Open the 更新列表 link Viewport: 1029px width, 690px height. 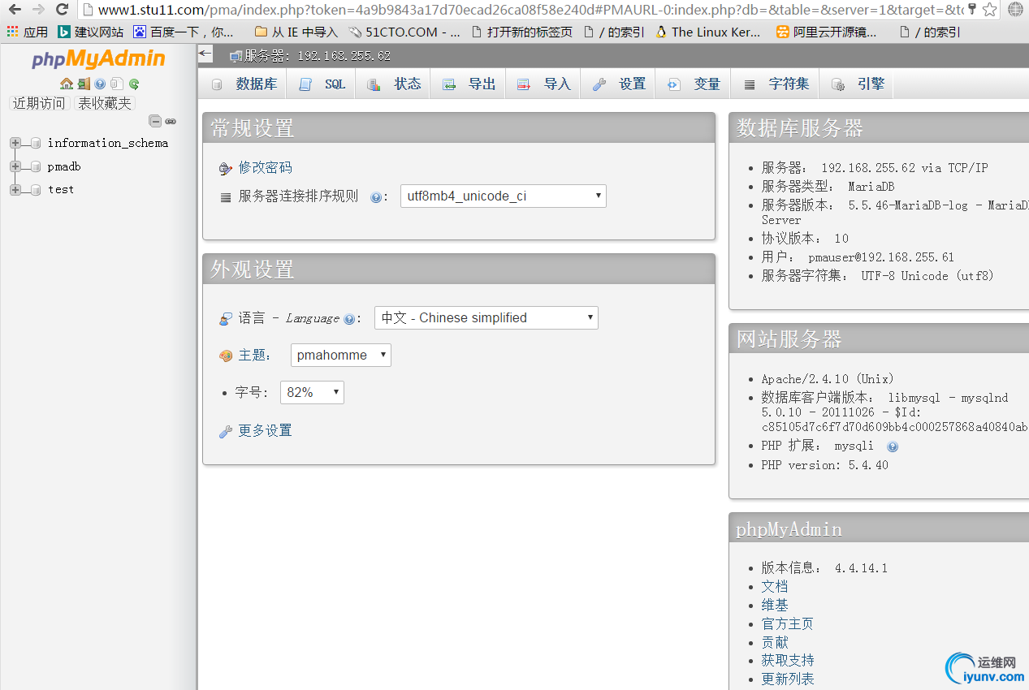click(788, 679)
